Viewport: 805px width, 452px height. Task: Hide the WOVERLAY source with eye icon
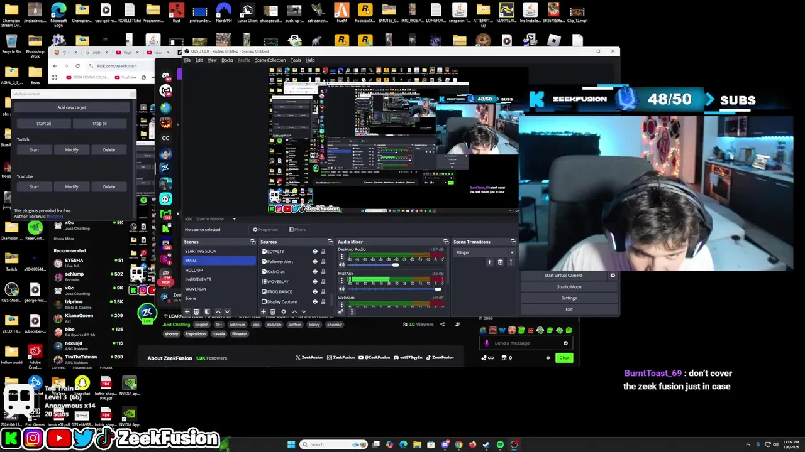[x=315, y=282]
